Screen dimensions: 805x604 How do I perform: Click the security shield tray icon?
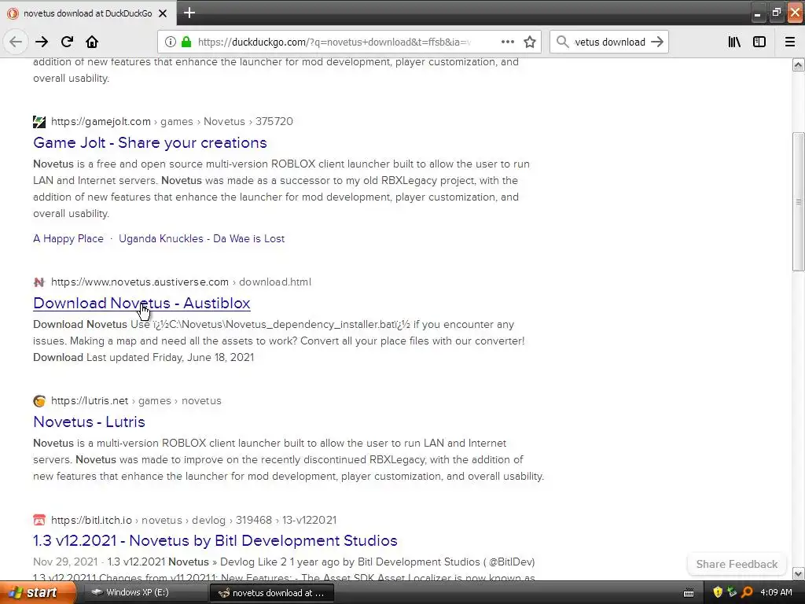point(718,593)
